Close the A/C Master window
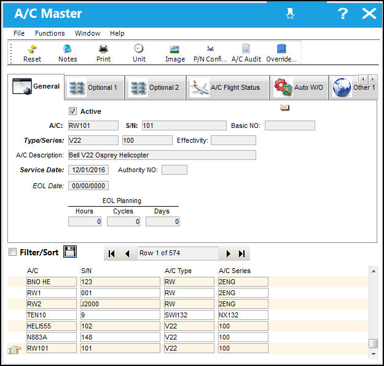The width and height of the screenshot is (384, 366). [x=369, y=14]
